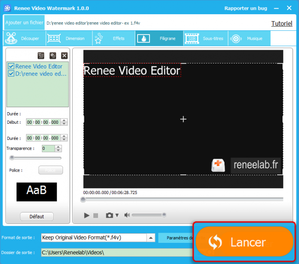The image size is (299, 264).
Task: Select the Renee Video Editor text watermark in preview
Action: (x=132, y=70)
